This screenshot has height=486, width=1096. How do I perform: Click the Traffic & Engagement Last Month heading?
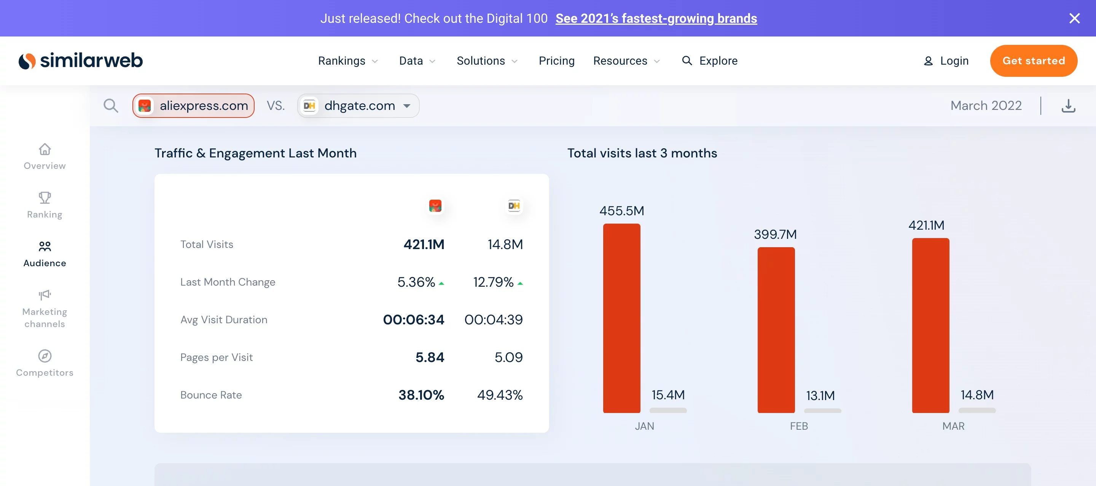[255, 153]
